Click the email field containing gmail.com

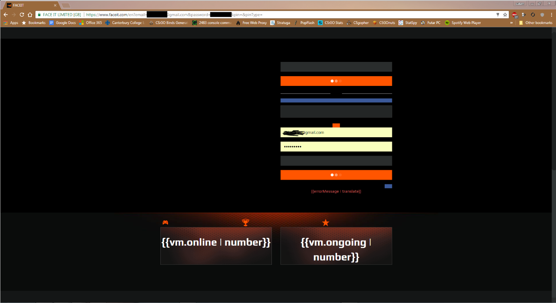click(x=336, y=132)
